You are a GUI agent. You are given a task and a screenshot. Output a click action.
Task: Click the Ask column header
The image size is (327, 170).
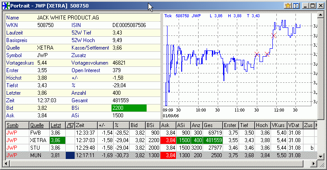(168, 125)
